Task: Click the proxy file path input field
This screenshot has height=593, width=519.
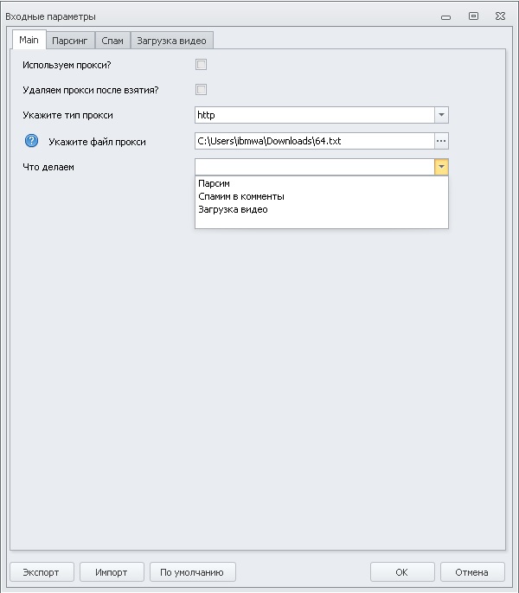Action: [313, 141]
